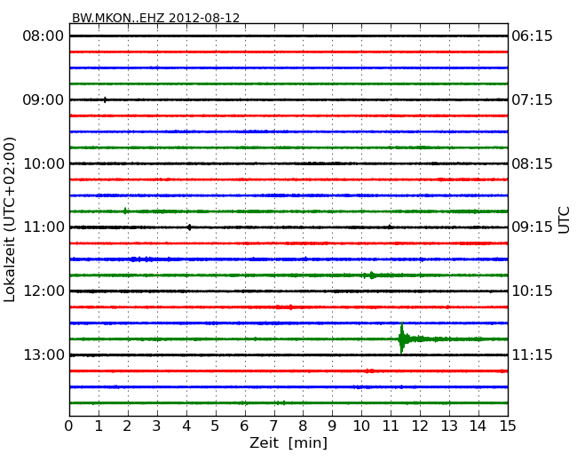This screenshot has width=577, height=462.
Task: Click the plot title BW.MKON..EHZ 2012-08-12
Action: [x=155, y=18]
